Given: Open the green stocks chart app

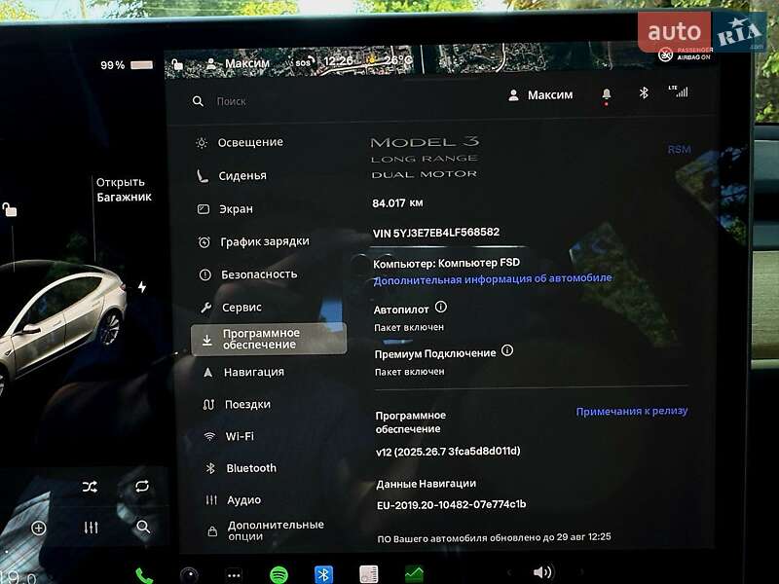Looking at the screenshot, I should point(414,574).
